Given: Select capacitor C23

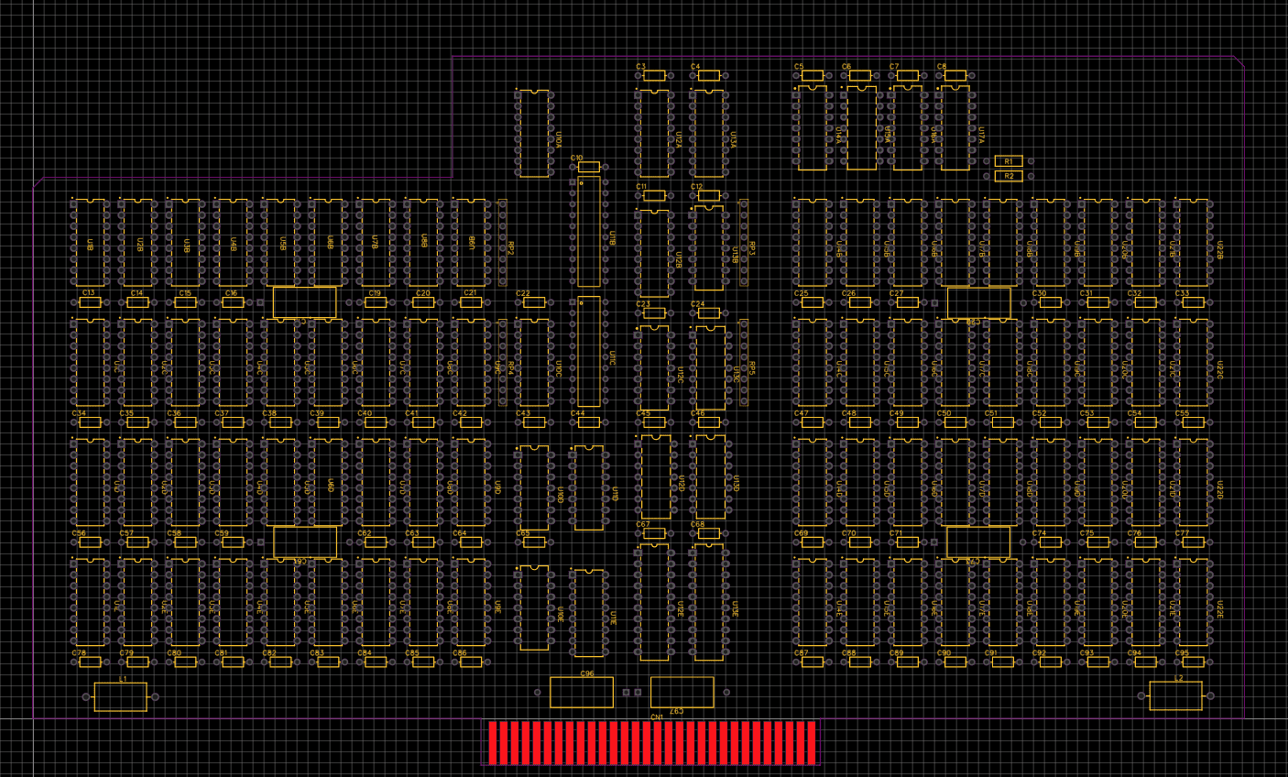Looking at the screenshot, I should click(654, 312).
